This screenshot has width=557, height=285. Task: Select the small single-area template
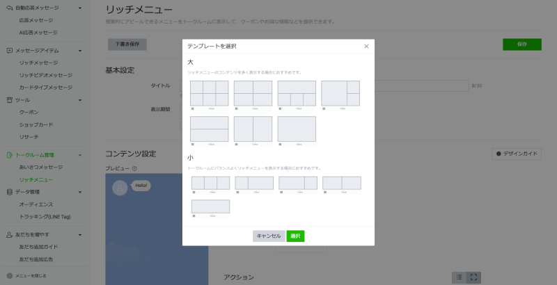[210, 206]
